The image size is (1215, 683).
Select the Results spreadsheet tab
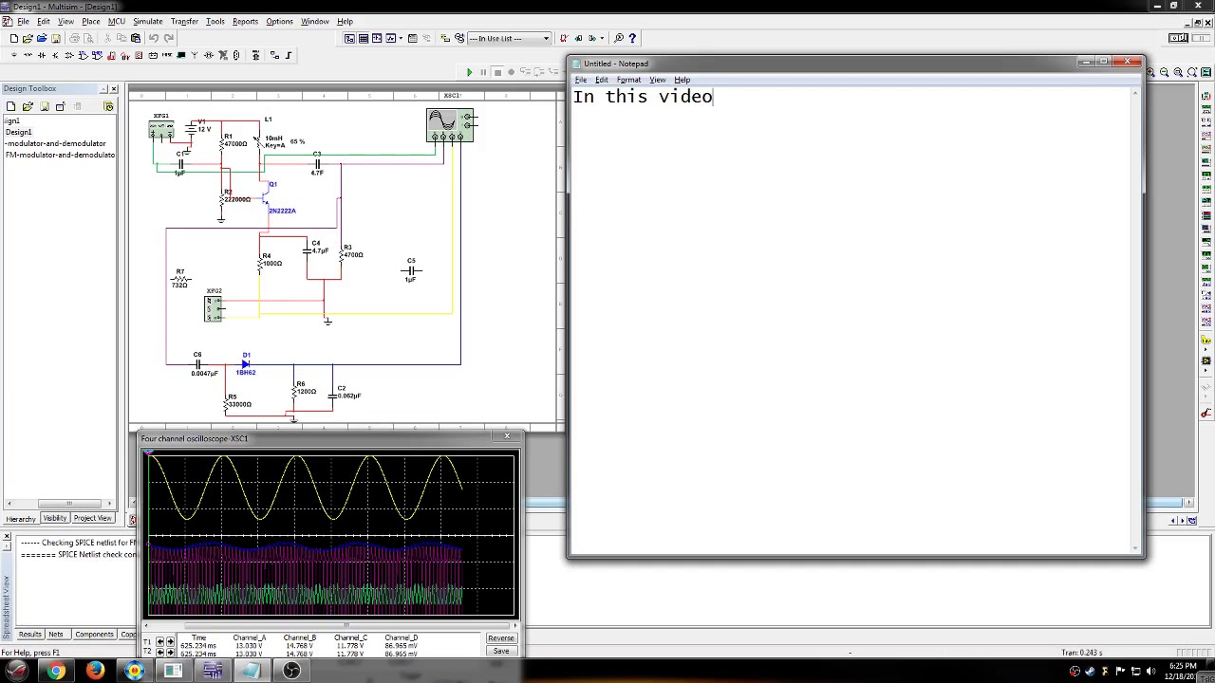30,635
